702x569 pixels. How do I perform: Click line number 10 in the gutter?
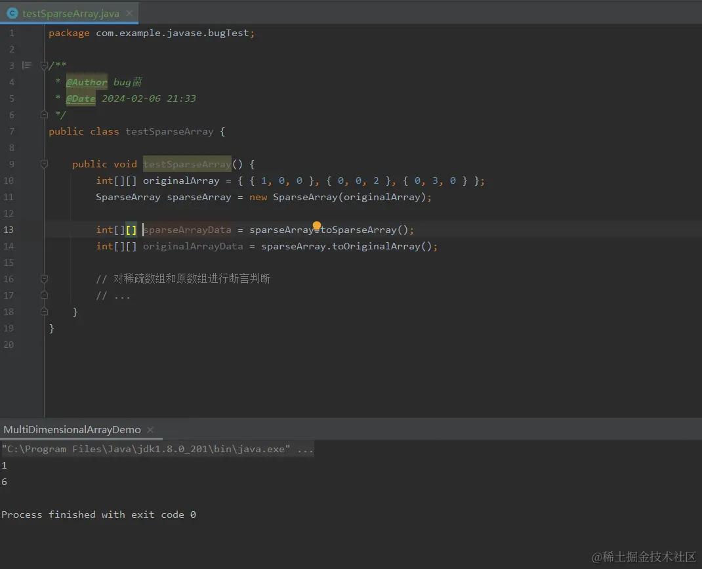9,180
